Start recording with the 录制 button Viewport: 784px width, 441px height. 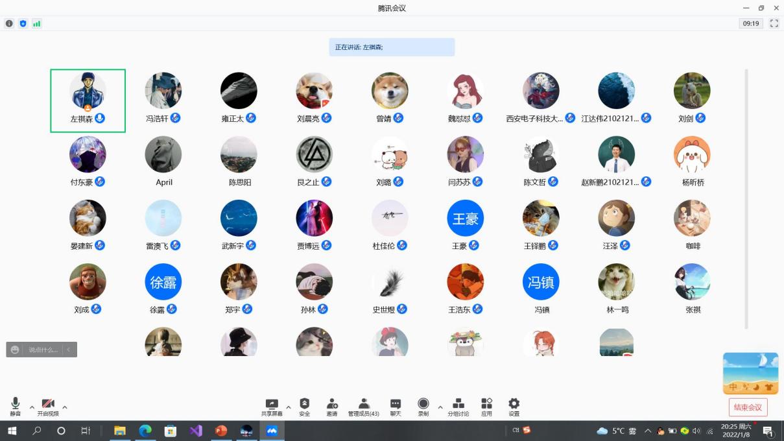click(x=423, y=407)
